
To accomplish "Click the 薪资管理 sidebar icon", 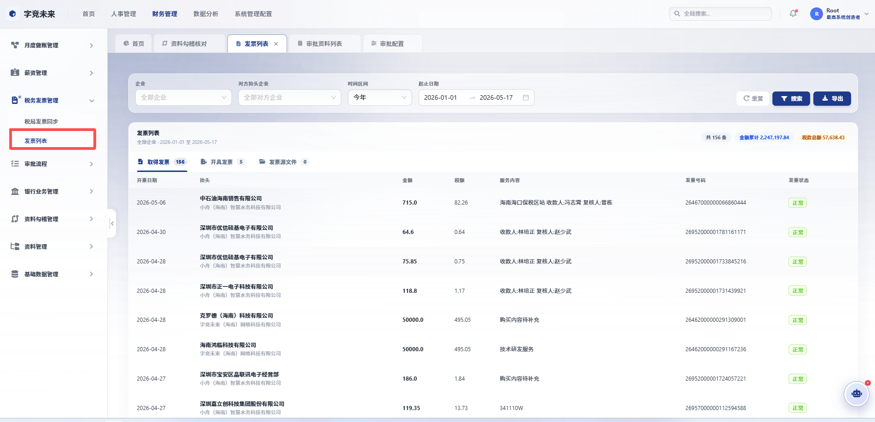I will point(15,73).
